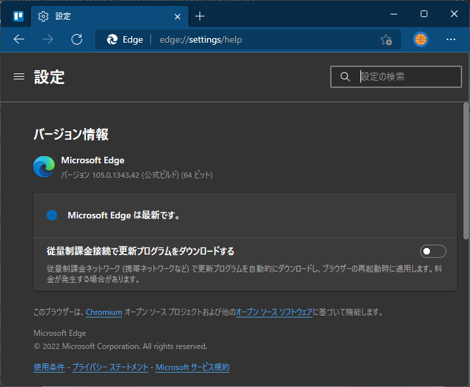The width and height of the screenshot is (470, 387).
Task: Open the three-dot settings and more menu
Action: [450, 39]
